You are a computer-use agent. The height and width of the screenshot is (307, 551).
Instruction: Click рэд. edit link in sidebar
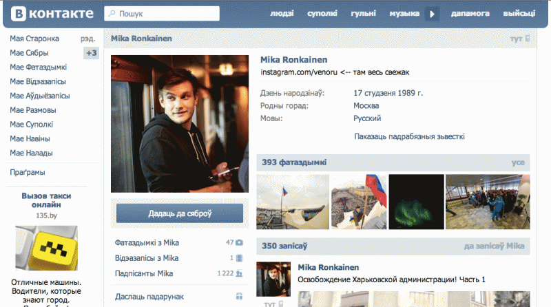coord(88,39)
